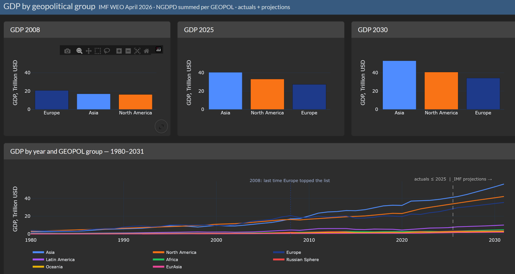Click the GDP 2030 y-axis title

click(363, 83)
